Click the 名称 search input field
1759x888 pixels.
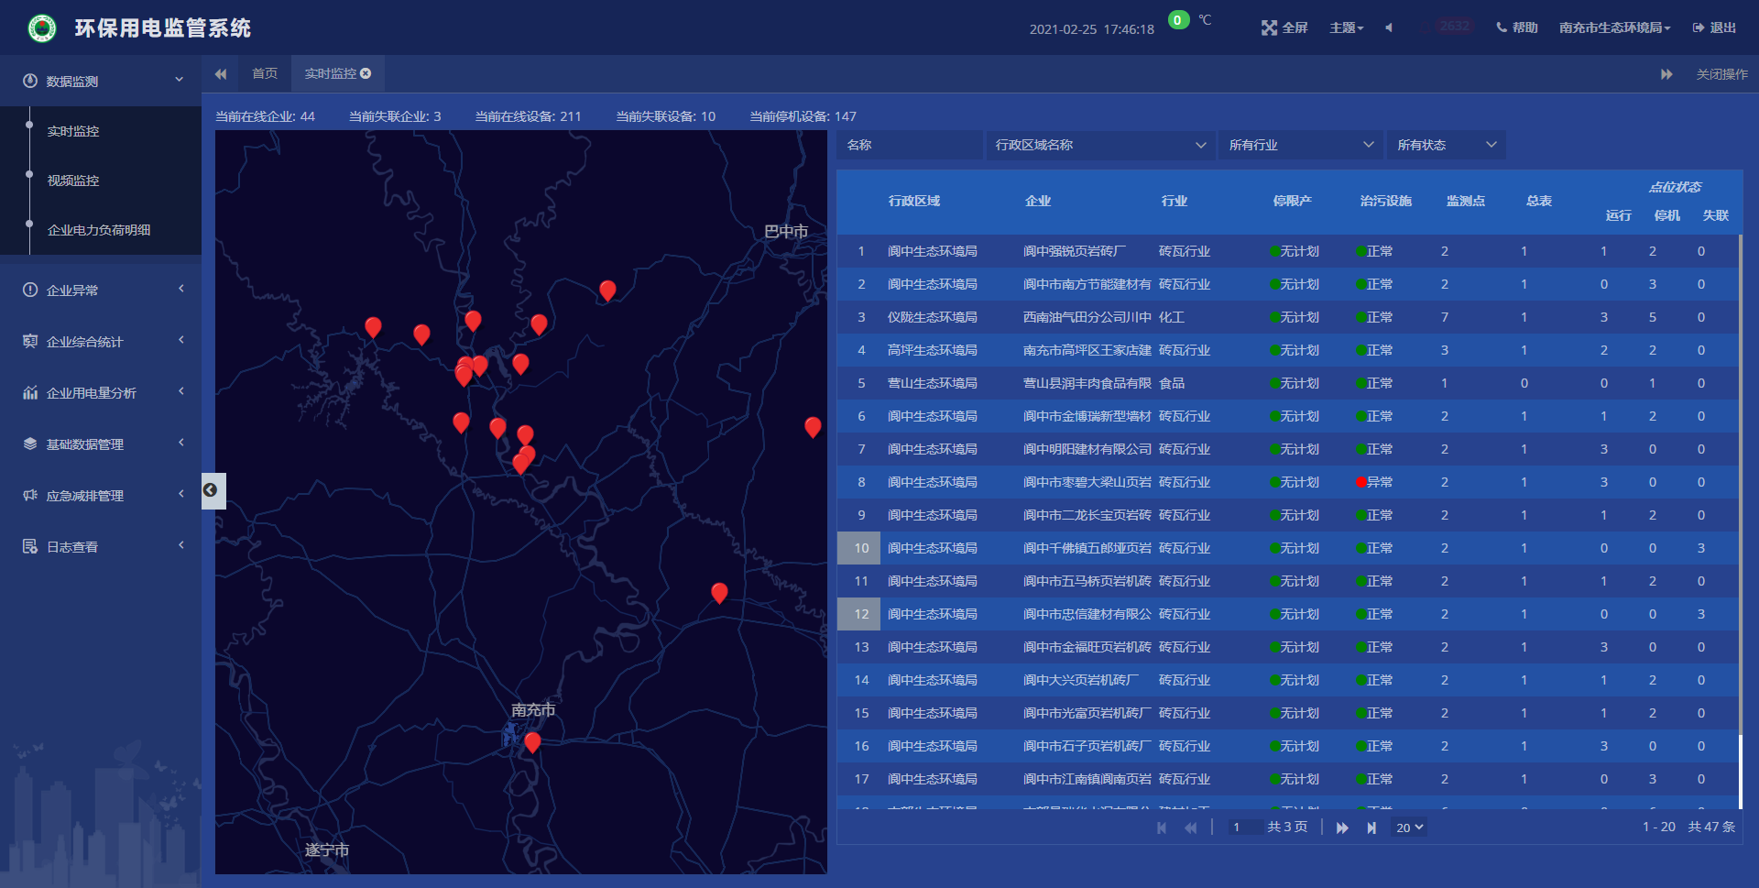click(910, 145)
